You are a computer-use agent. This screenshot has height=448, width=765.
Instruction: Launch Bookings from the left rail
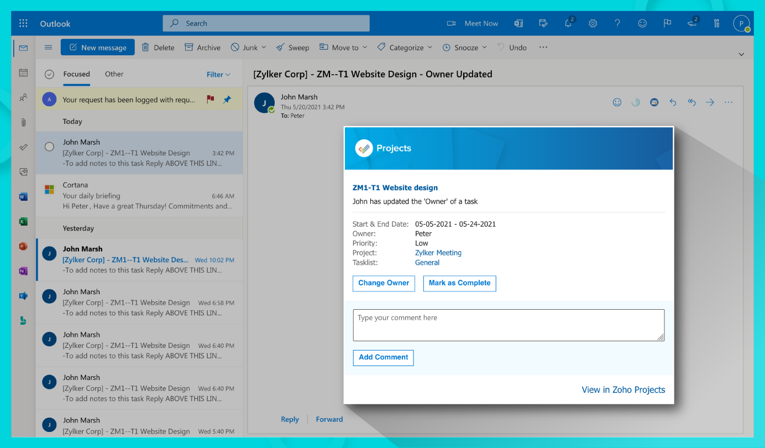coord(23,320)
